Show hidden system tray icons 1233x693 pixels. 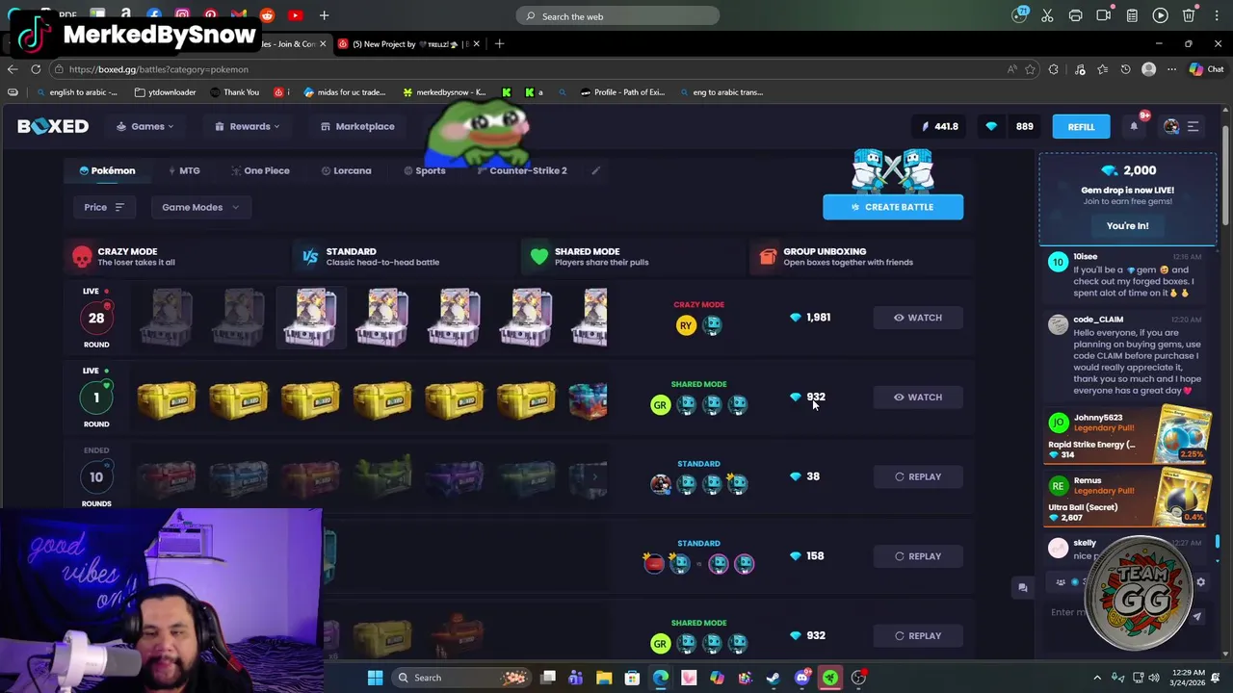[1097, 678]
